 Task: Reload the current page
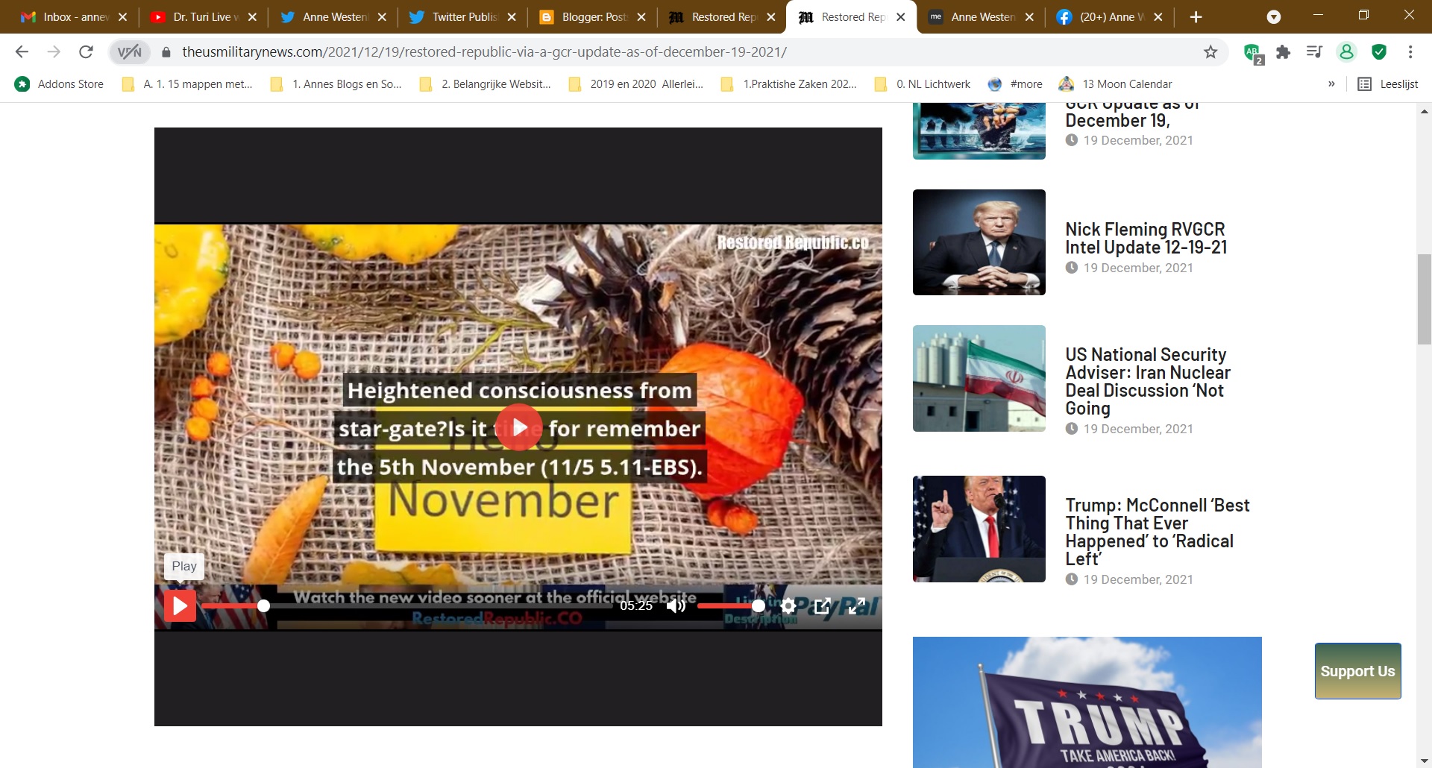86,51
